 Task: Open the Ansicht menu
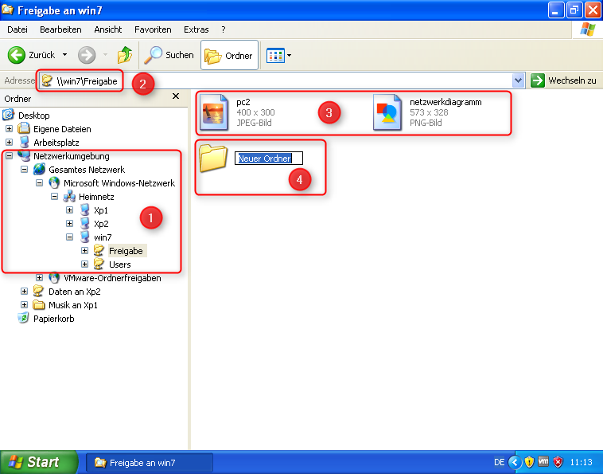[x=108, y=29]
